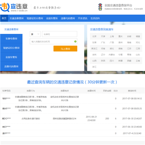Click the 2015-08-21 23:42:00 violation time cell

91,118
